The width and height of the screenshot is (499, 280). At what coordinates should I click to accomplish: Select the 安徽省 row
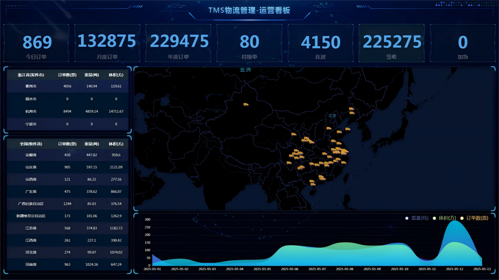[67, 155]
